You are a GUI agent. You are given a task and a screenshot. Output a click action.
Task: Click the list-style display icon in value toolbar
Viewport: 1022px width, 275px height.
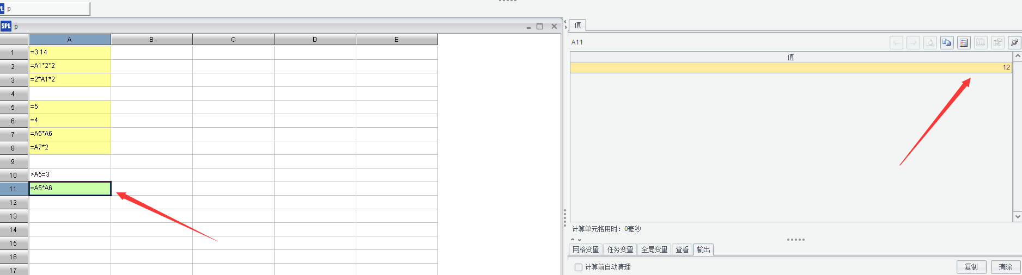coord(964,42)
